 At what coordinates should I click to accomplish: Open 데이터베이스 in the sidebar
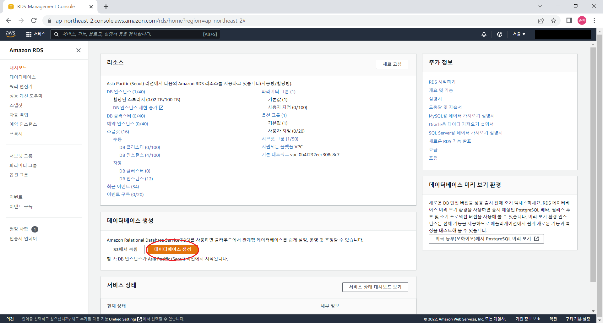(x=23, y=77)
